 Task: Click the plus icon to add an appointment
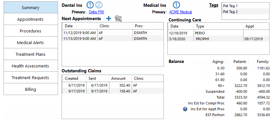pos(109,18)
